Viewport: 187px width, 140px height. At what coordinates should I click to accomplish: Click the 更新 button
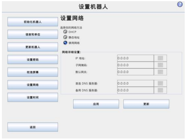tap(146, 104)
